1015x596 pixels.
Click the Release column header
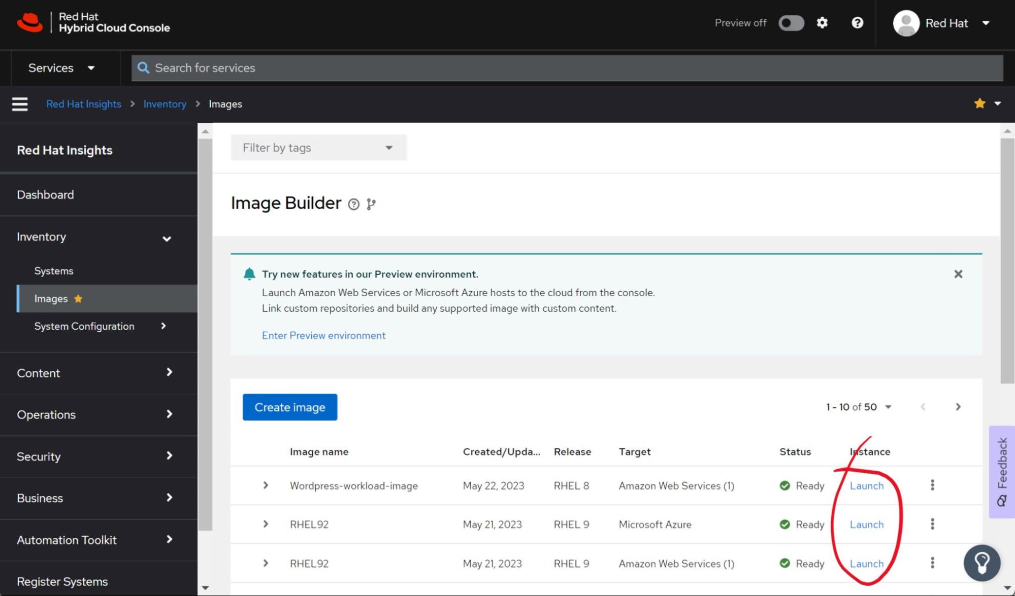[572, 451]
